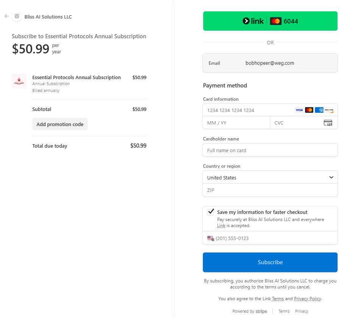
Task: Click the American Express card icon
Action: pos(319,110)
